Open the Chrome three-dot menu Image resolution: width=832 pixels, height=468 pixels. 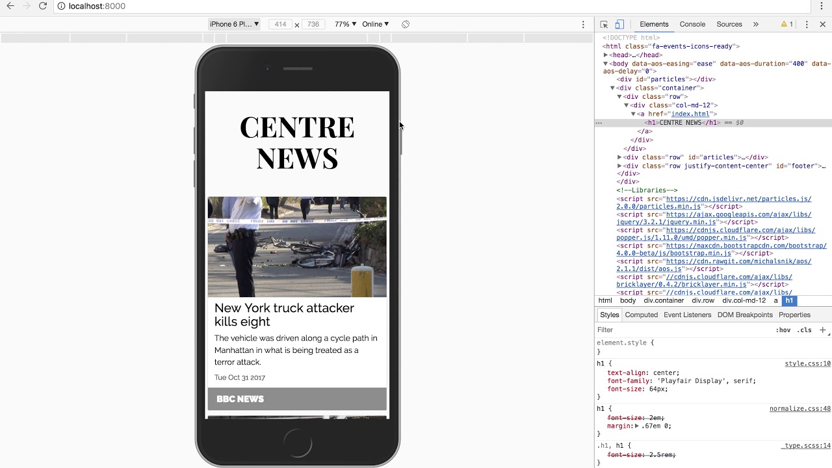(823, 6)
